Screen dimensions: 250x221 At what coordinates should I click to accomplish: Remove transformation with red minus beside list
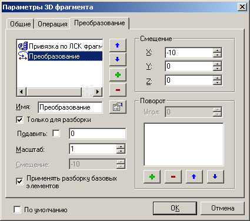[118, 90]
